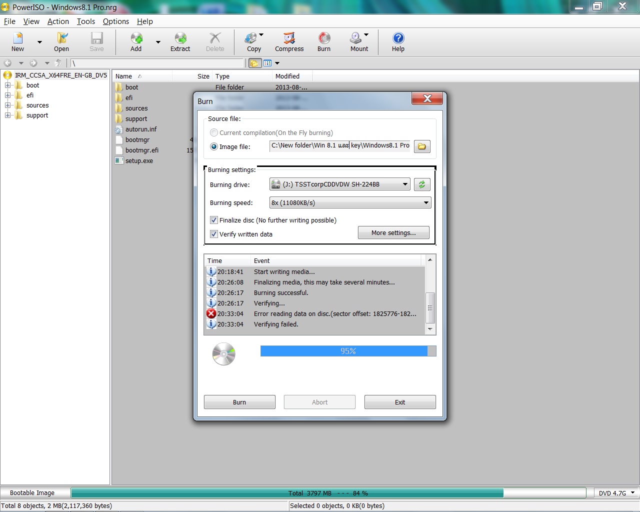
Task: Select autorun.inf in file list
Action: click(141, 129)
